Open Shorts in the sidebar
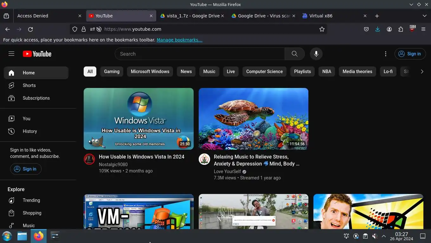 point(36,85)
